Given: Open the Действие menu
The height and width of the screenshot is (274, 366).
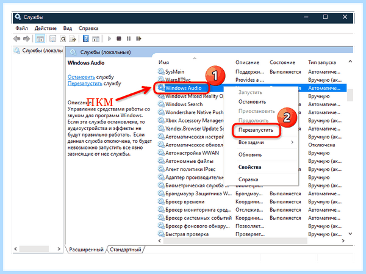Looking at the screenshot, I should point(46,28).
